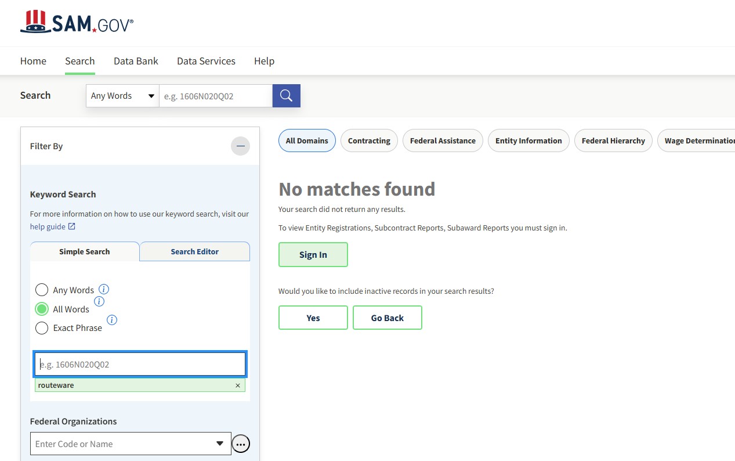Image resolution: width=735 pixels, height=461 pixels.
Task: Expand the Federal Organizations dropdown
Action: pyautogui.click(x=219, y=444)
